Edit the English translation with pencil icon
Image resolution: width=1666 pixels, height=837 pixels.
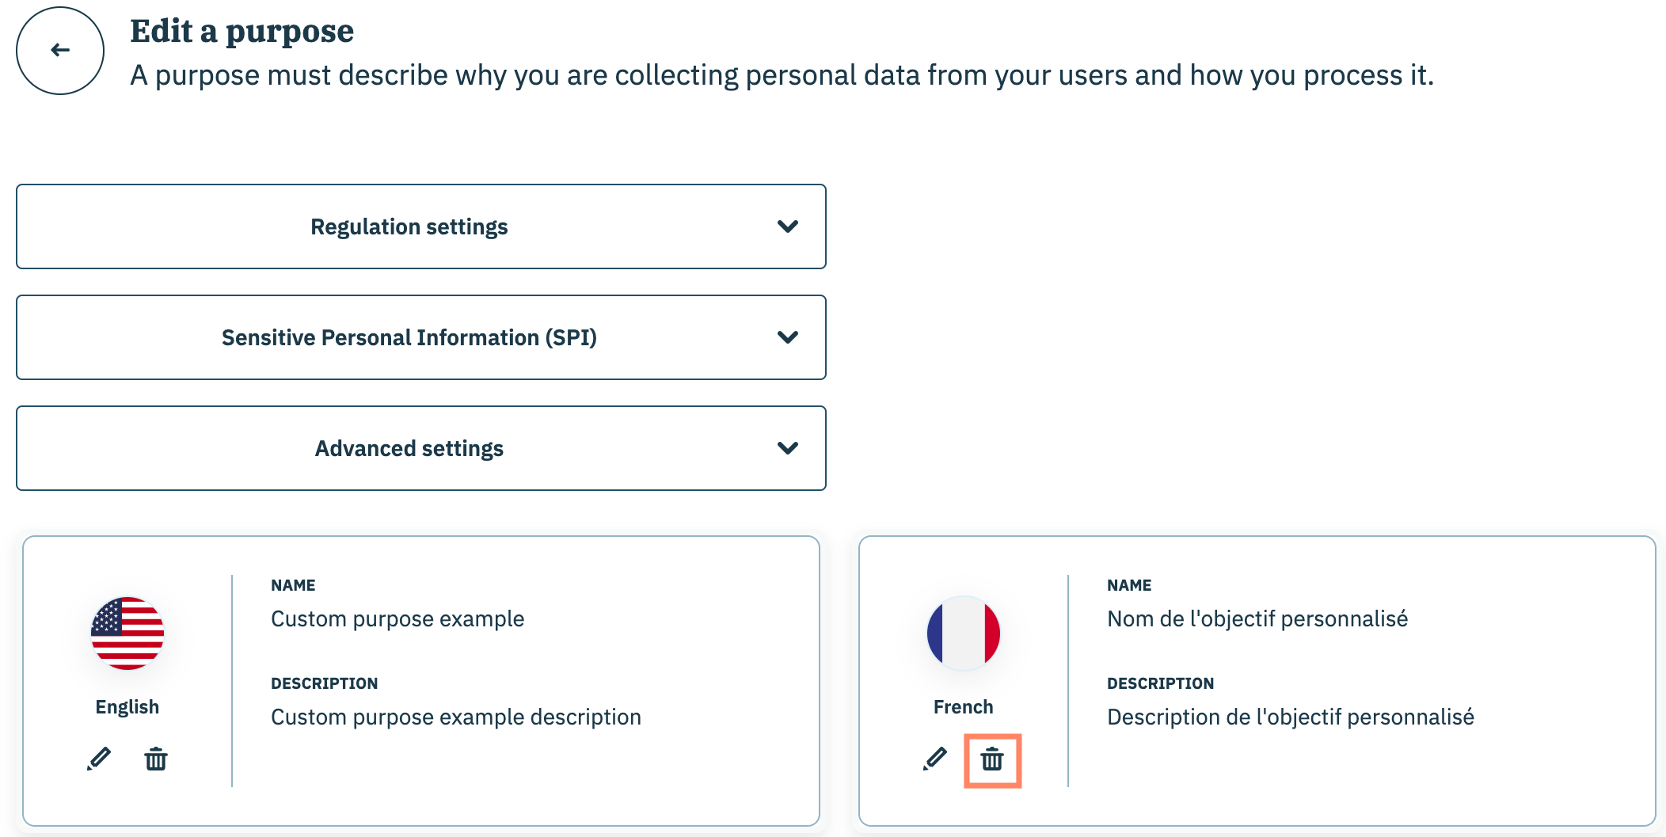coord(99,759)
